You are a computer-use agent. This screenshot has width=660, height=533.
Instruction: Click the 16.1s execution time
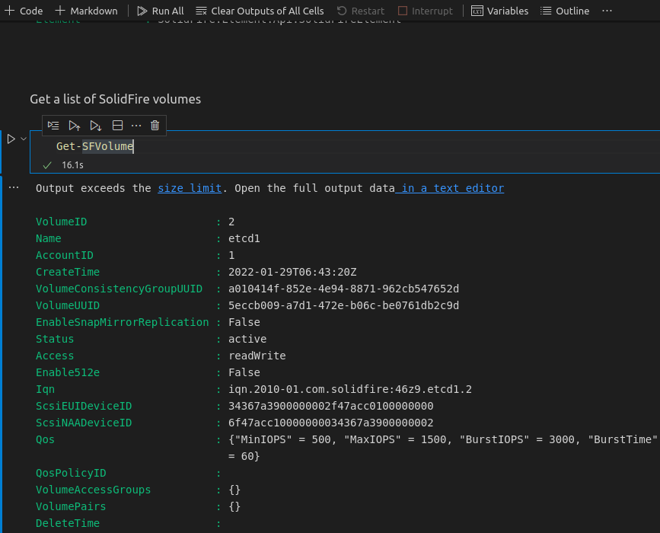72,165
